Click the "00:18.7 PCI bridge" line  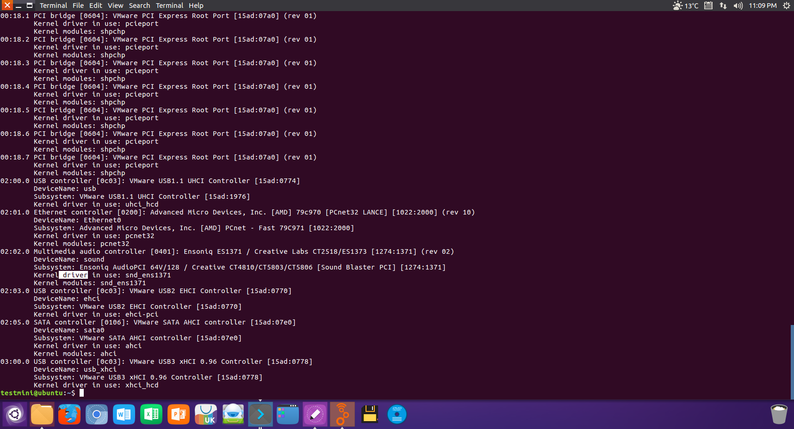(x=159, y=157)
